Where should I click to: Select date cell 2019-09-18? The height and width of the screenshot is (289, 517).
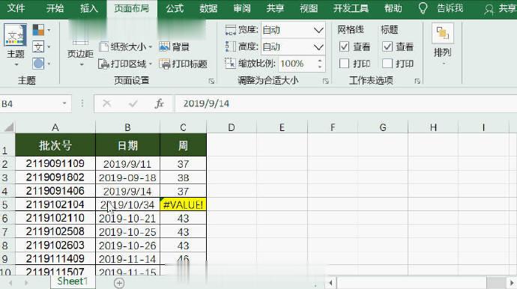tap(127, 177)
